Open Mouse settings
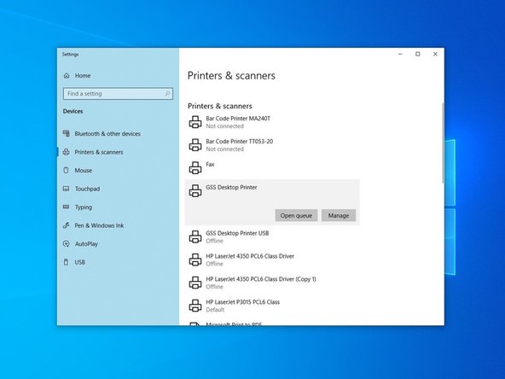Screen dimensions: 505x379 84,171
